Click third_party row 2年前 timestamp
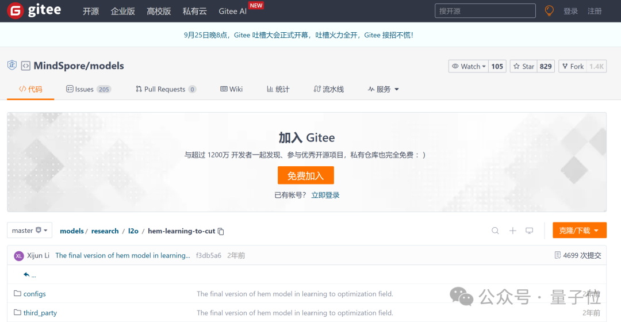The width and height of the screenshot is (621, 322). click(x=591, y=313)
